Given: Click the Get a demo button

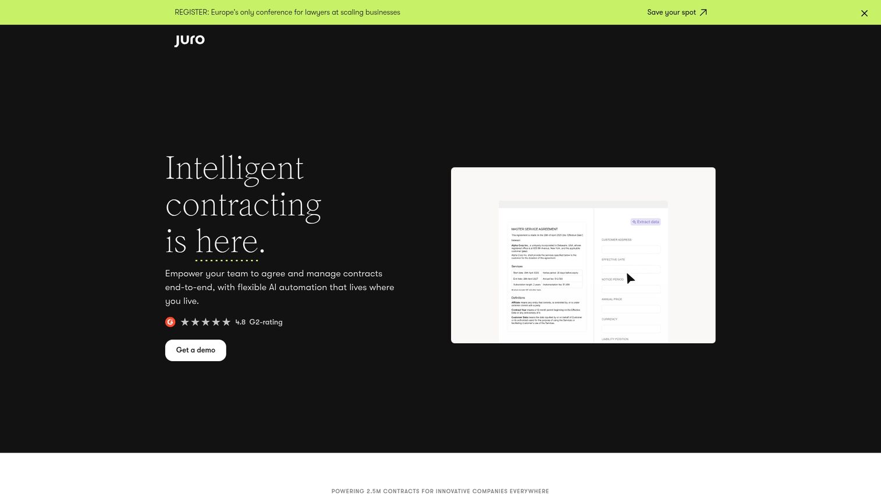Looking at the screenshot, I should tap(196, 350).
